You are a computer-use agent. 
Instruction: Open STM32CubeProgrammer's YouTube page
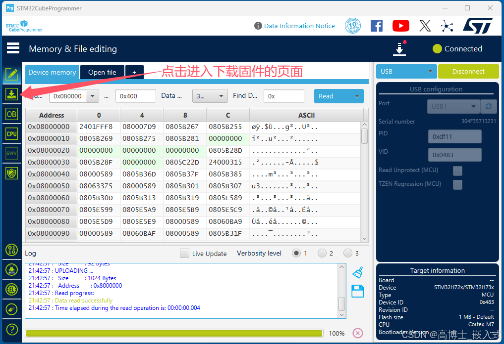[400, 26]
